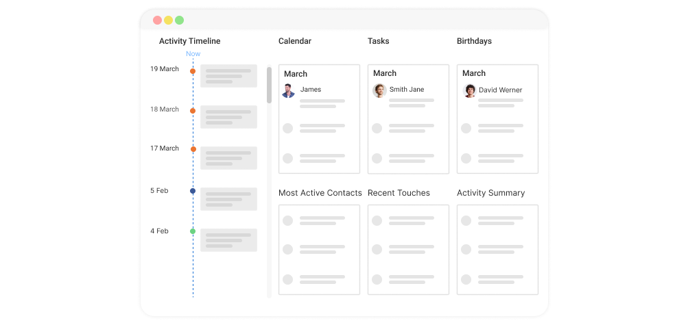Image resolution: width=688 pixels, height=325 pixels.
Task: Open the 19 March activity card
Action: click(228, 76)
